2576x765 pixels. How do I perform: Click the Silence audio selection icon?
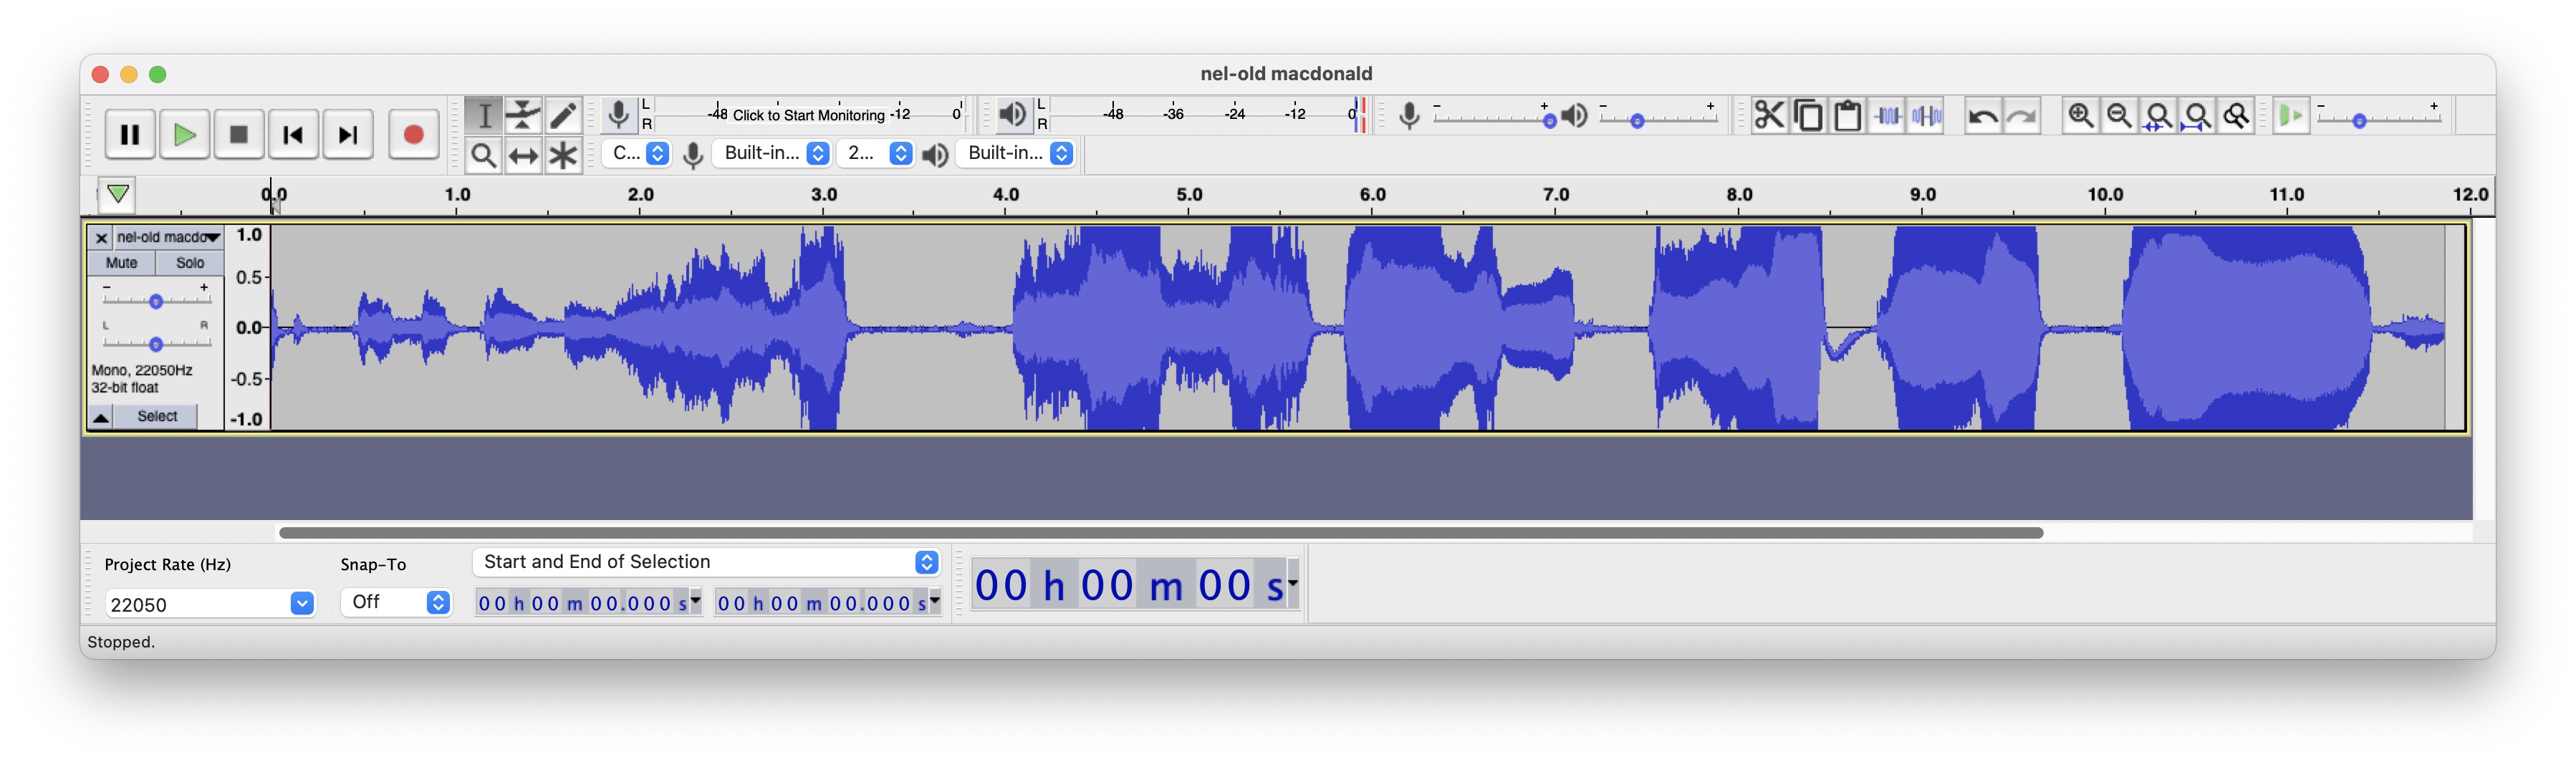(1926, 116)
